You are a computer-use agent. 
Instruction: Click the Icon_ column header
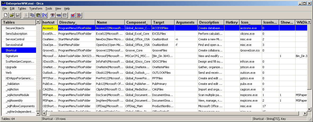[x=250, y=22]
